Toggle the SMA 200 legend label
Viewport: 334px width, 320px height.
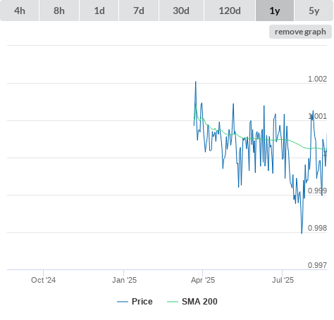point(199,302)
